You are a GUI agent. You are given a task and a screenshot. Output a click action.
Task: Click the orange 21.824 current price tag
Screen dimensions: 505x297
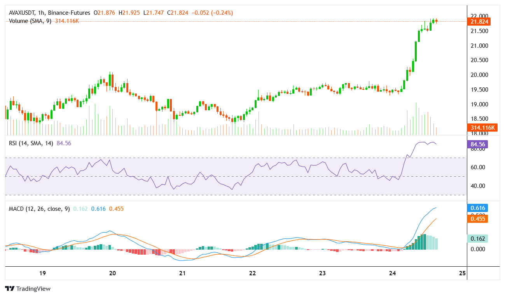coord(479,22)
